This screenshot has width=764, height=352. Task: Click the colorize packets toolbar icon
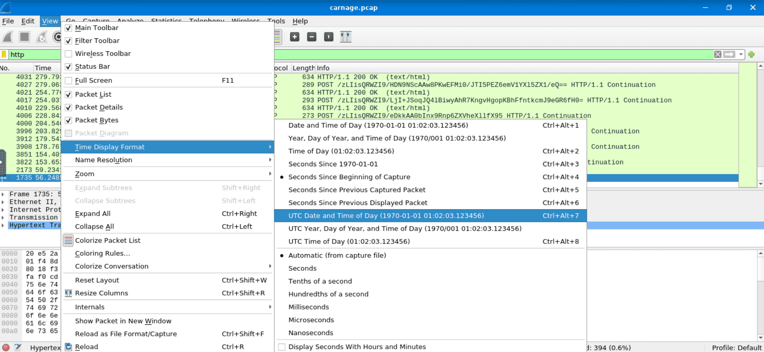click(278, 37)
